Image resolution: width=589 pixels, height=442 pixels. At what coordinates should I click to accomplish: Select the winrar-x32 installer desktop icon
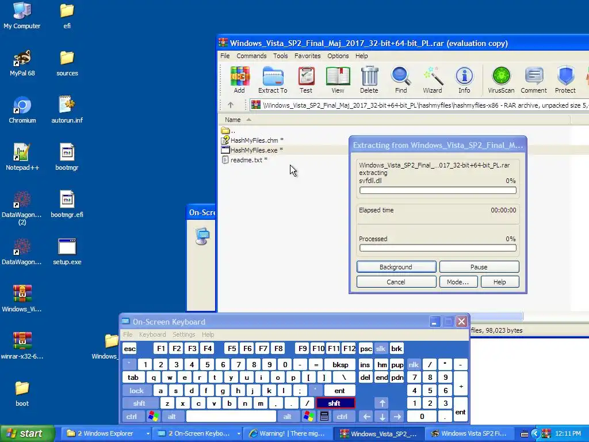click(22, 346)
